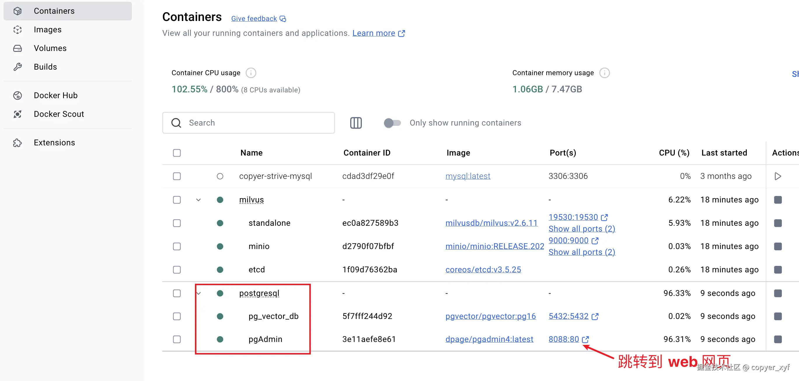Open the Containers sidebar section
The image size is (799, 381).
click(68, 11)
